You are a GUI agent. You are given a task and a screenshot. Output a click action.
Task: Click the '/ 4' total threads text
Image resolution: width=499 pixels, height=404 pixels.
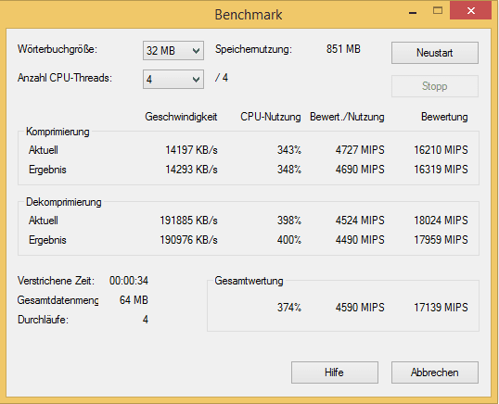click(x=222, y=78)
